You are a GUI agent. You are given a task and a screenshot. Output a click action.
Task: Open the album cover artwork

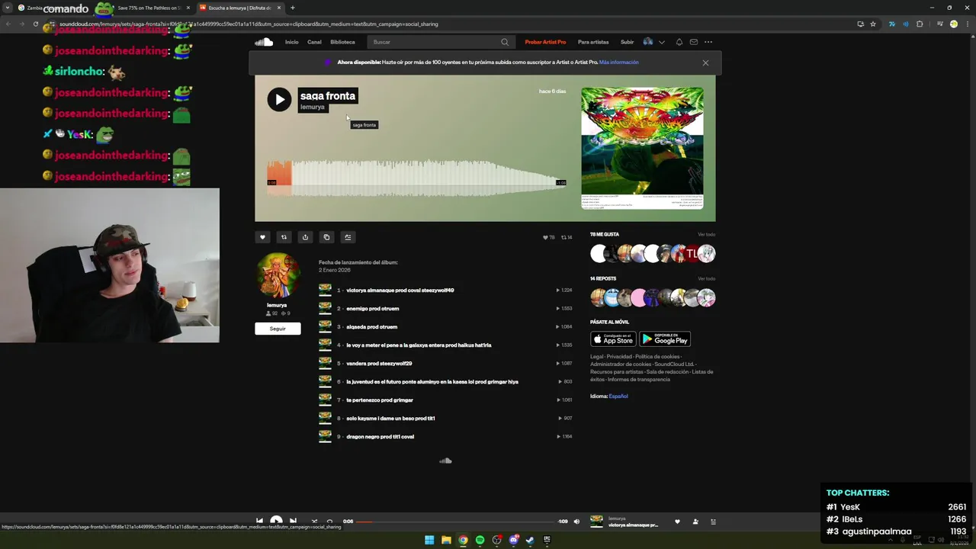click(642, 148)
